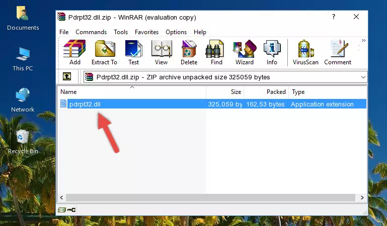Select the Documents desktop icon
The width and height of the screenshot is (387, 226).
click(x=23, y=18)
